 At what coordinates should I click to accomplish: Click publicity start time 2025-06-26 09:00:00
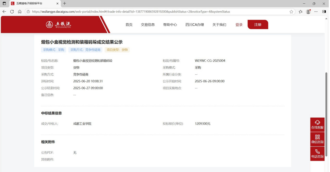click(210, 81)
